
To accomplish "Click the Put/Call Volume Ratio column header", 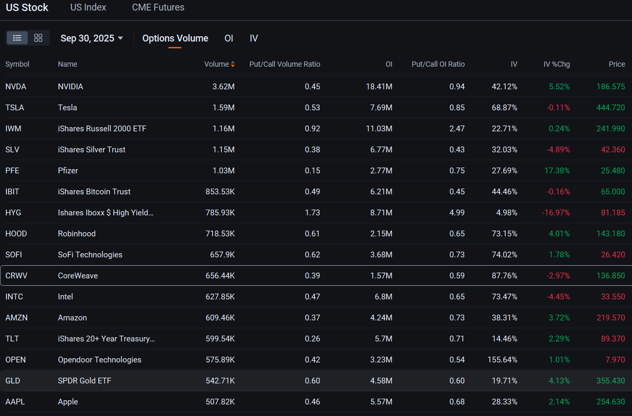I will 284,64.
